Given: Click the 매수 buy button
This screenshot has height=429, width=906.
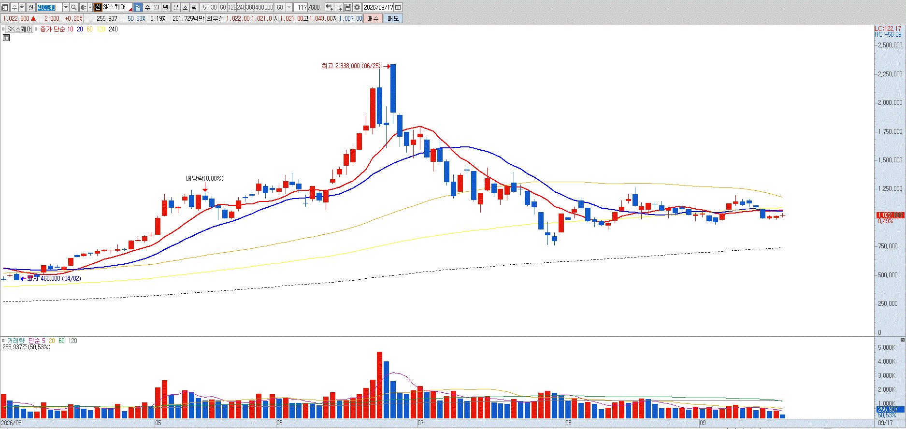Looking at the screenshot, I should (x=373, y=18).
